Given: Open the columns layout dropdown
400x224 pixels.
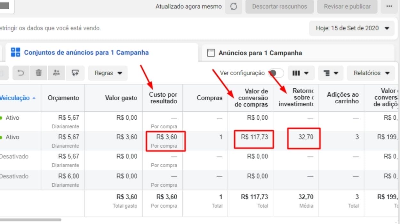Looking at the screenshot, I should pos(301,73).
